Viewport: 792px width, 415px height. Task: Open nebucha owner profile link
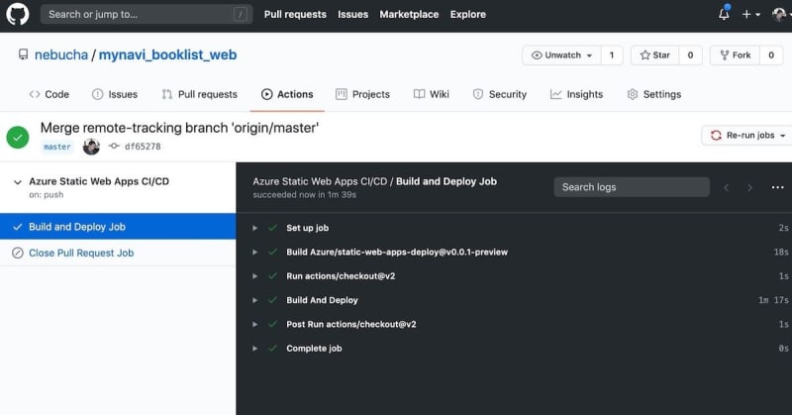coord(61,54)
